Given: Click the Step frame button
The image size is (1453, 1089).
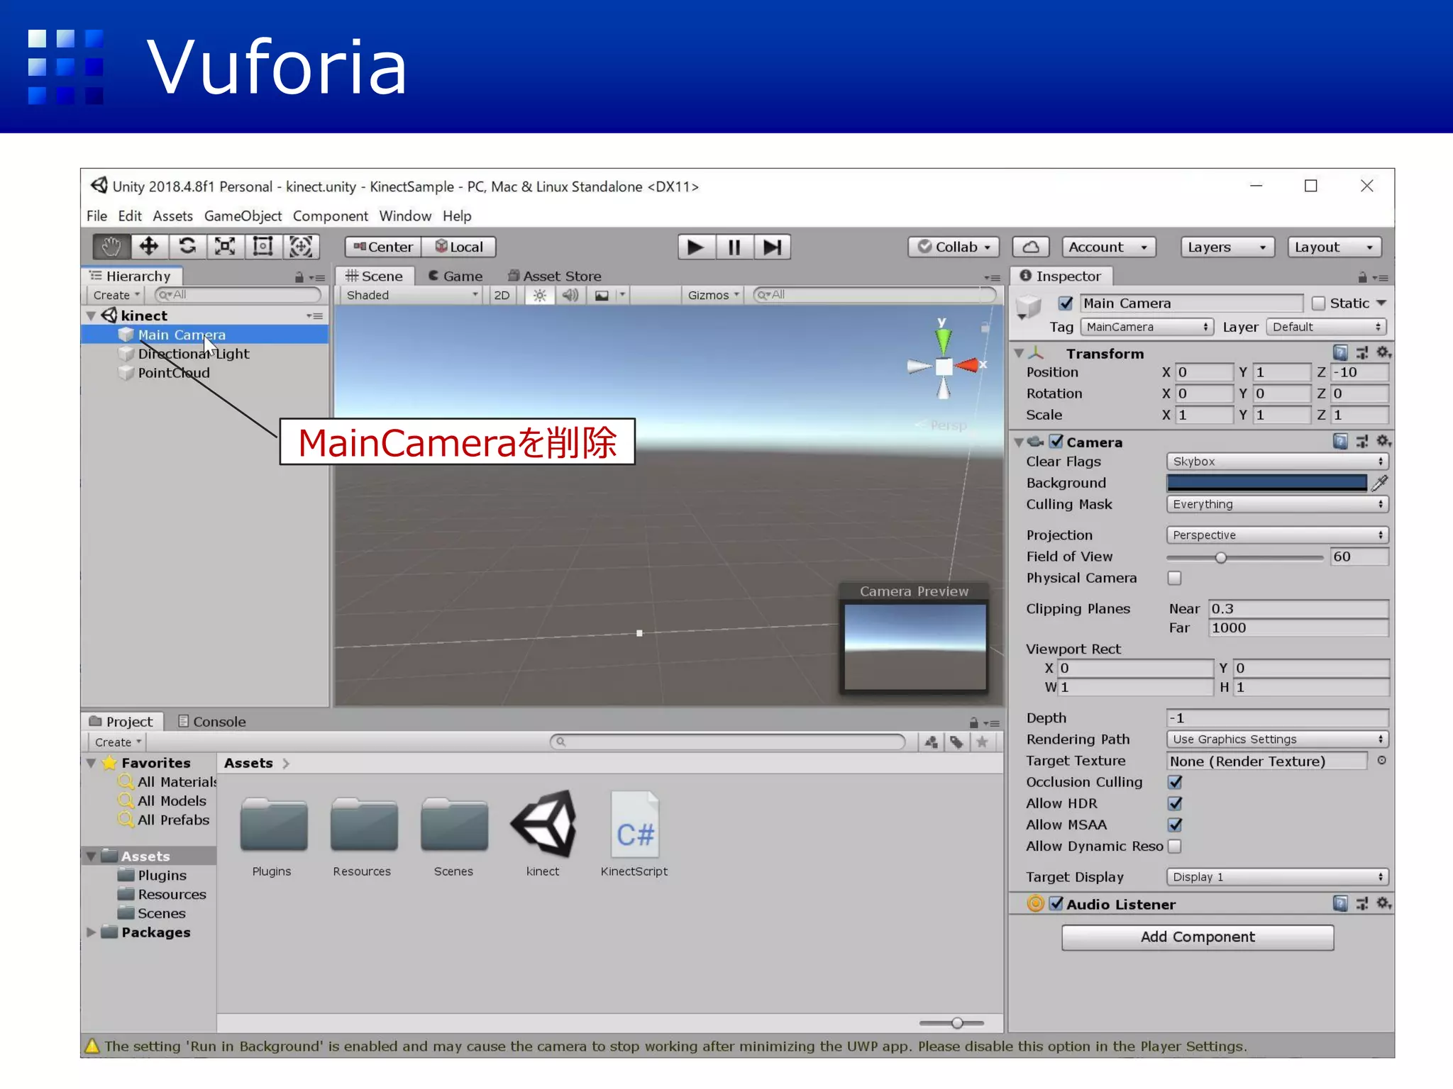Looking at the screenshot, I should [772, 247].
